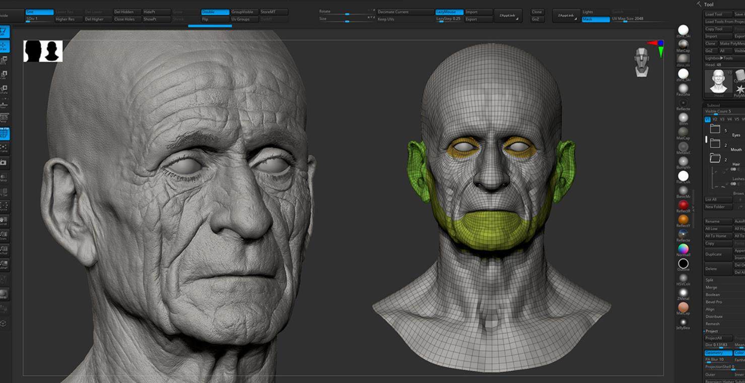Click the head silhouette reference thumbnail
Image resolution: width=745 pixels, height=383 pixels.
coord(43,51)
